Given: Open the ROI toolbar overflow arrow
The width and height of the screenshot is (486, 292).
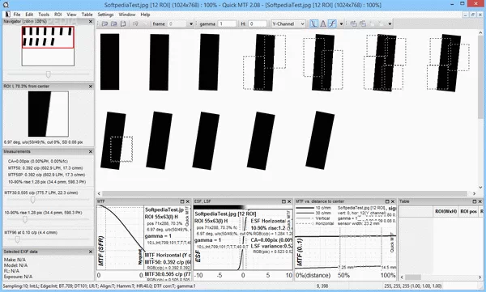Looking at the screenshot, I should [x=390, y=23].
